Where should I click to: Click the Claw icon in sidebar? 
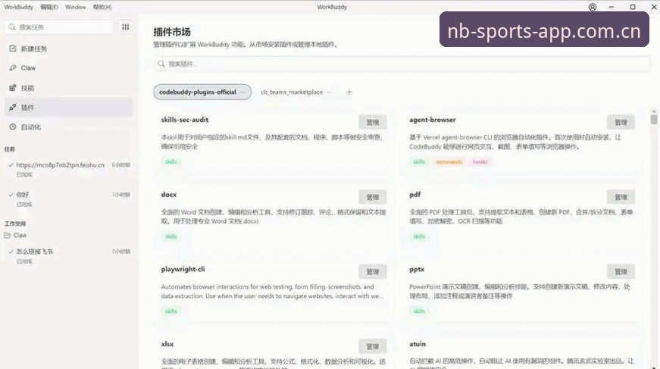13,67
